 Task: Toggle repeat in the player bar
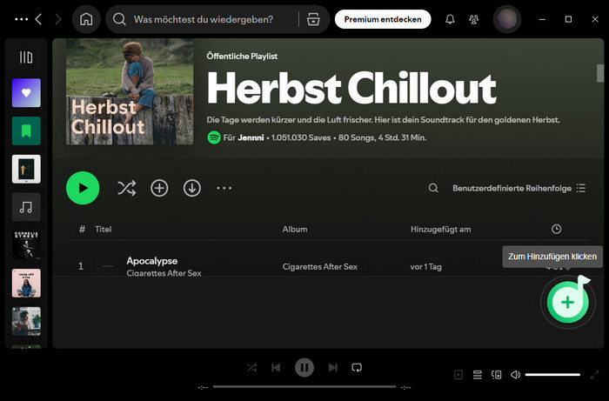click(x=357, y=367)
